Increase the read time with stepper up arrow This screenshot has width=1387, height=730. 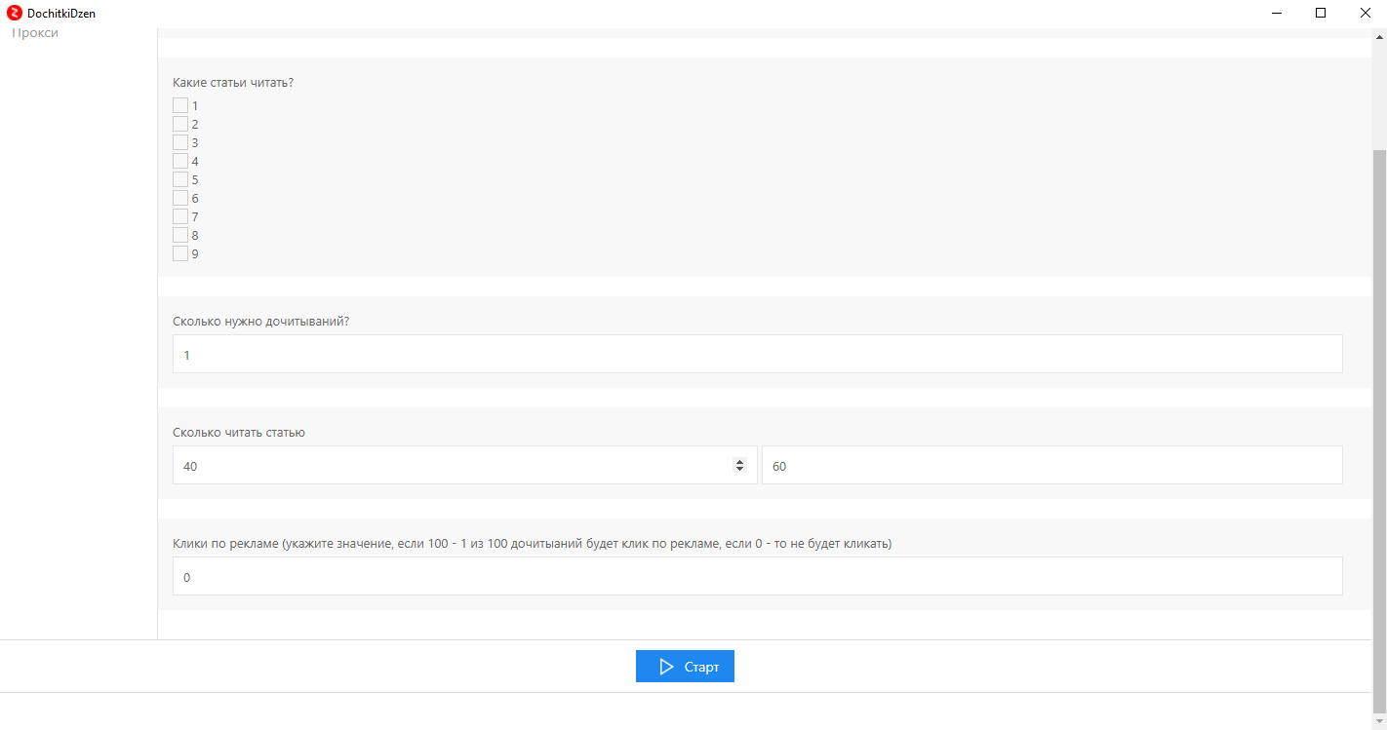click(739, 462)
